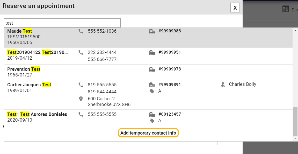Click tag icon under #99909891

point(152,91)
